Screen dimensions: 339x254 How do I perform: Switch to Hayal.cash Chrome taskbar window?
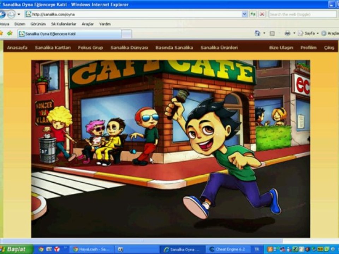pyautogui.click(x=91, y=249)
